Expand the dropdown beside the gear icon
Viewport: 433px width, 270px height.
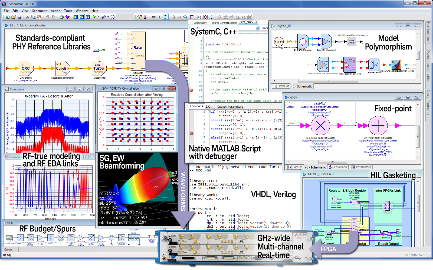point(108,17)
